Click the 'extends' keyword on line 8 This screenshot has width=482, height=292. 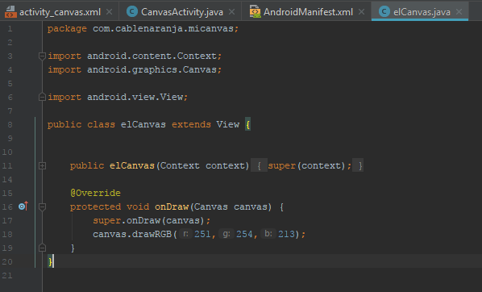pos(191,124)
